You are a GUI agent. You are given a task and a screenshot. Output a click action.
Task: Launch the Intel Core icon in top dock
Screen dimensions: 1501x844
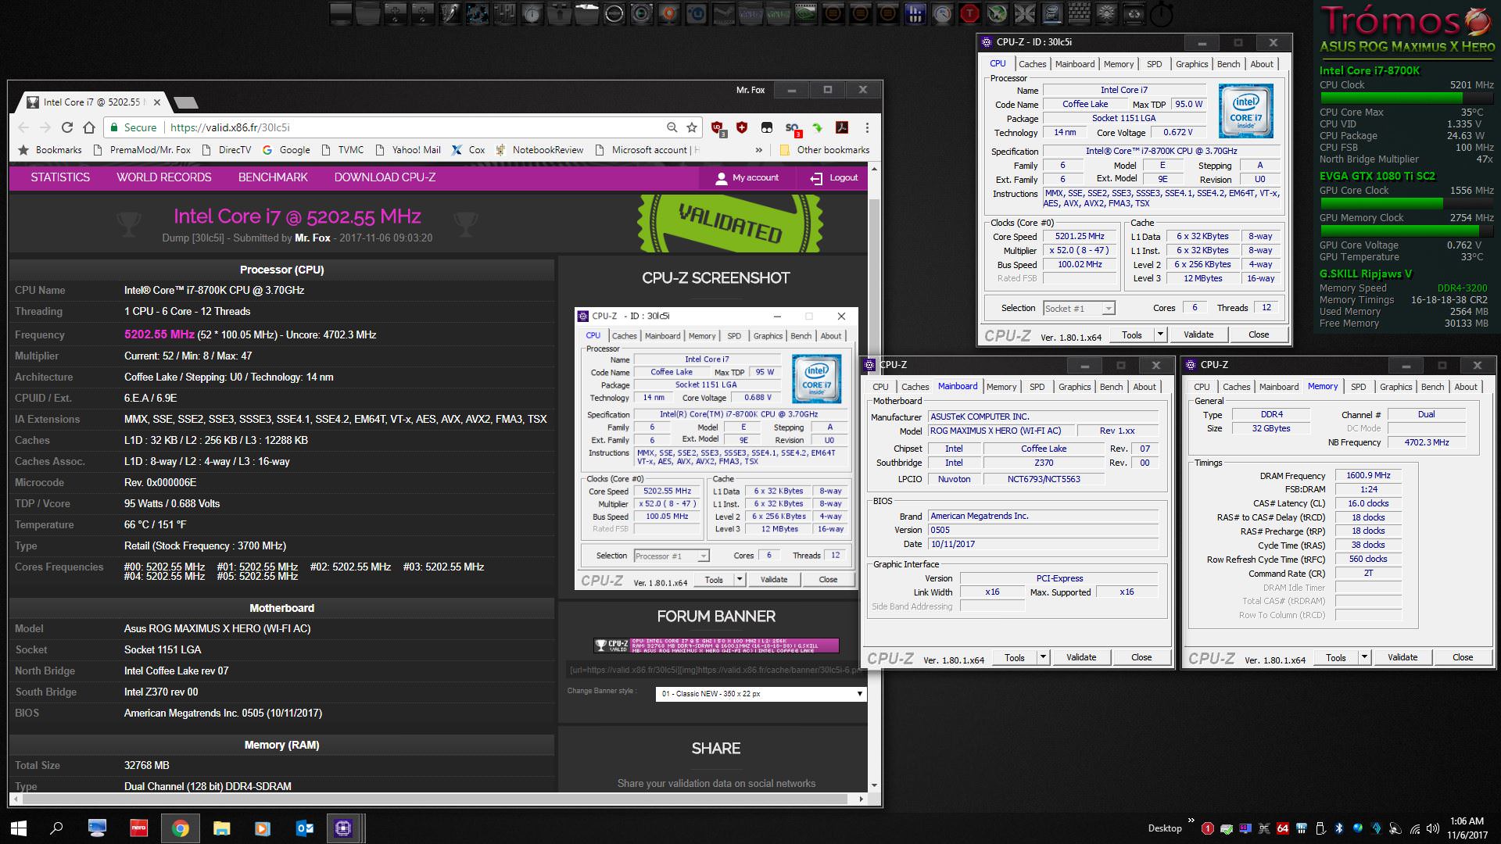(x=1051, y=13)
